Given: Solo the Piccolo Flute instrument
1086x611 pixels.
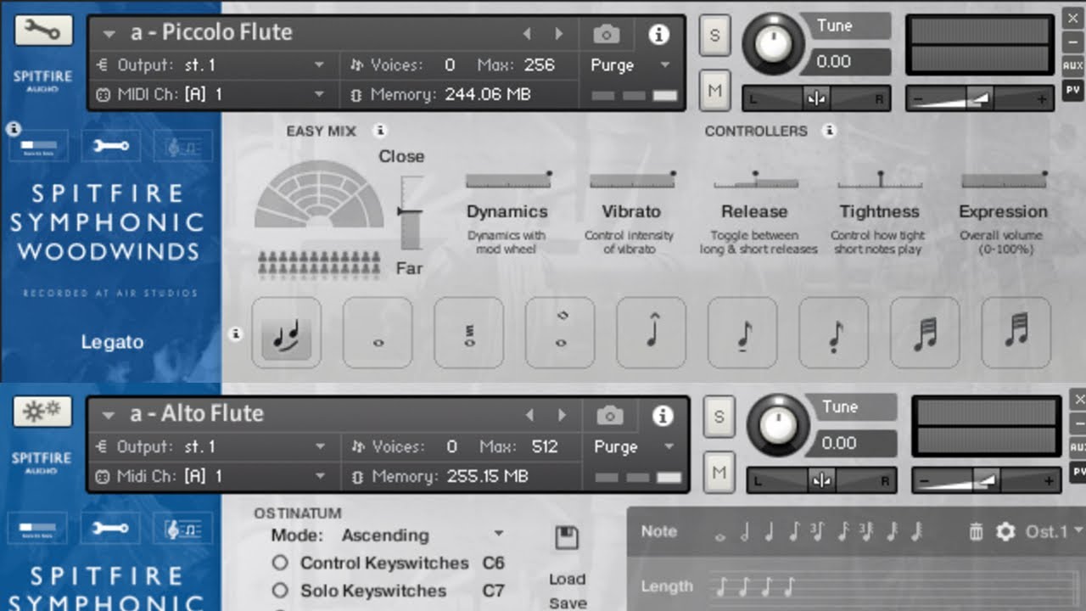Looking at the screenshot, I should click(x=714, y=36).
